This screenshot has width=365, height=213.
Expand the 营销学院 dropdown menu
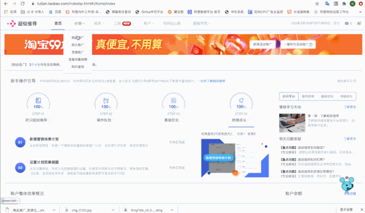pos(202,23)
